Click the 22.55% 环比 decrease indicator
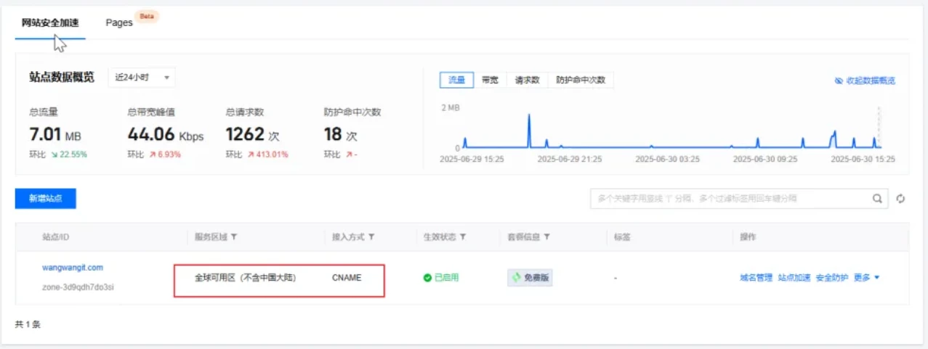Image resolution: width=928 pixels, height=349 pixels. pyautogui.click(x=68, y=155)
